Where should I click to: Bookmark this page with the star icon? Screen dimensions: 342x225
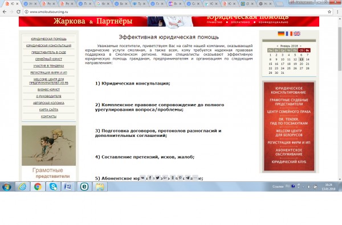[x=329, y=12]
